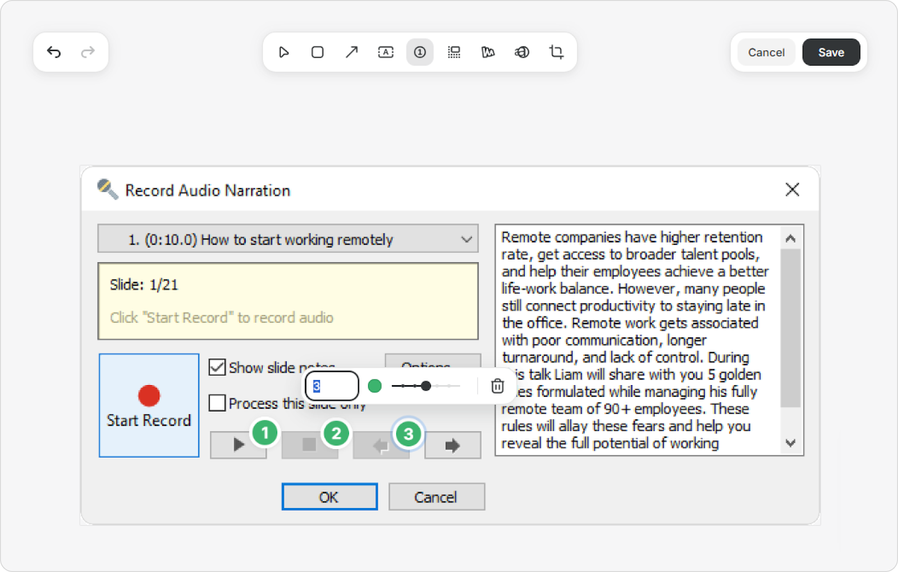Click the green marker color swatch

tap(375, 386)
